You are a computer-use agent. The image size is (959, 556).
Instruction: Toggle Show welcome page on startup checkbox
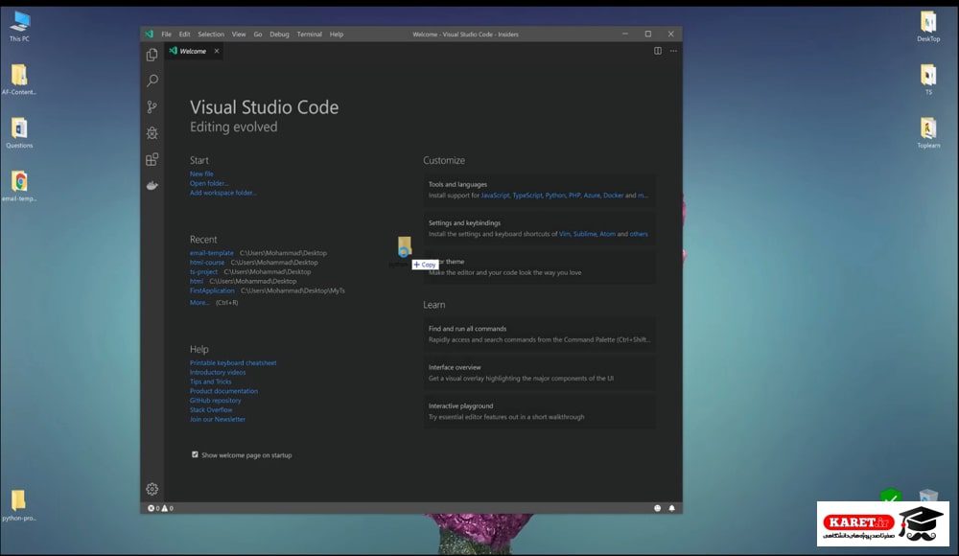195,454
